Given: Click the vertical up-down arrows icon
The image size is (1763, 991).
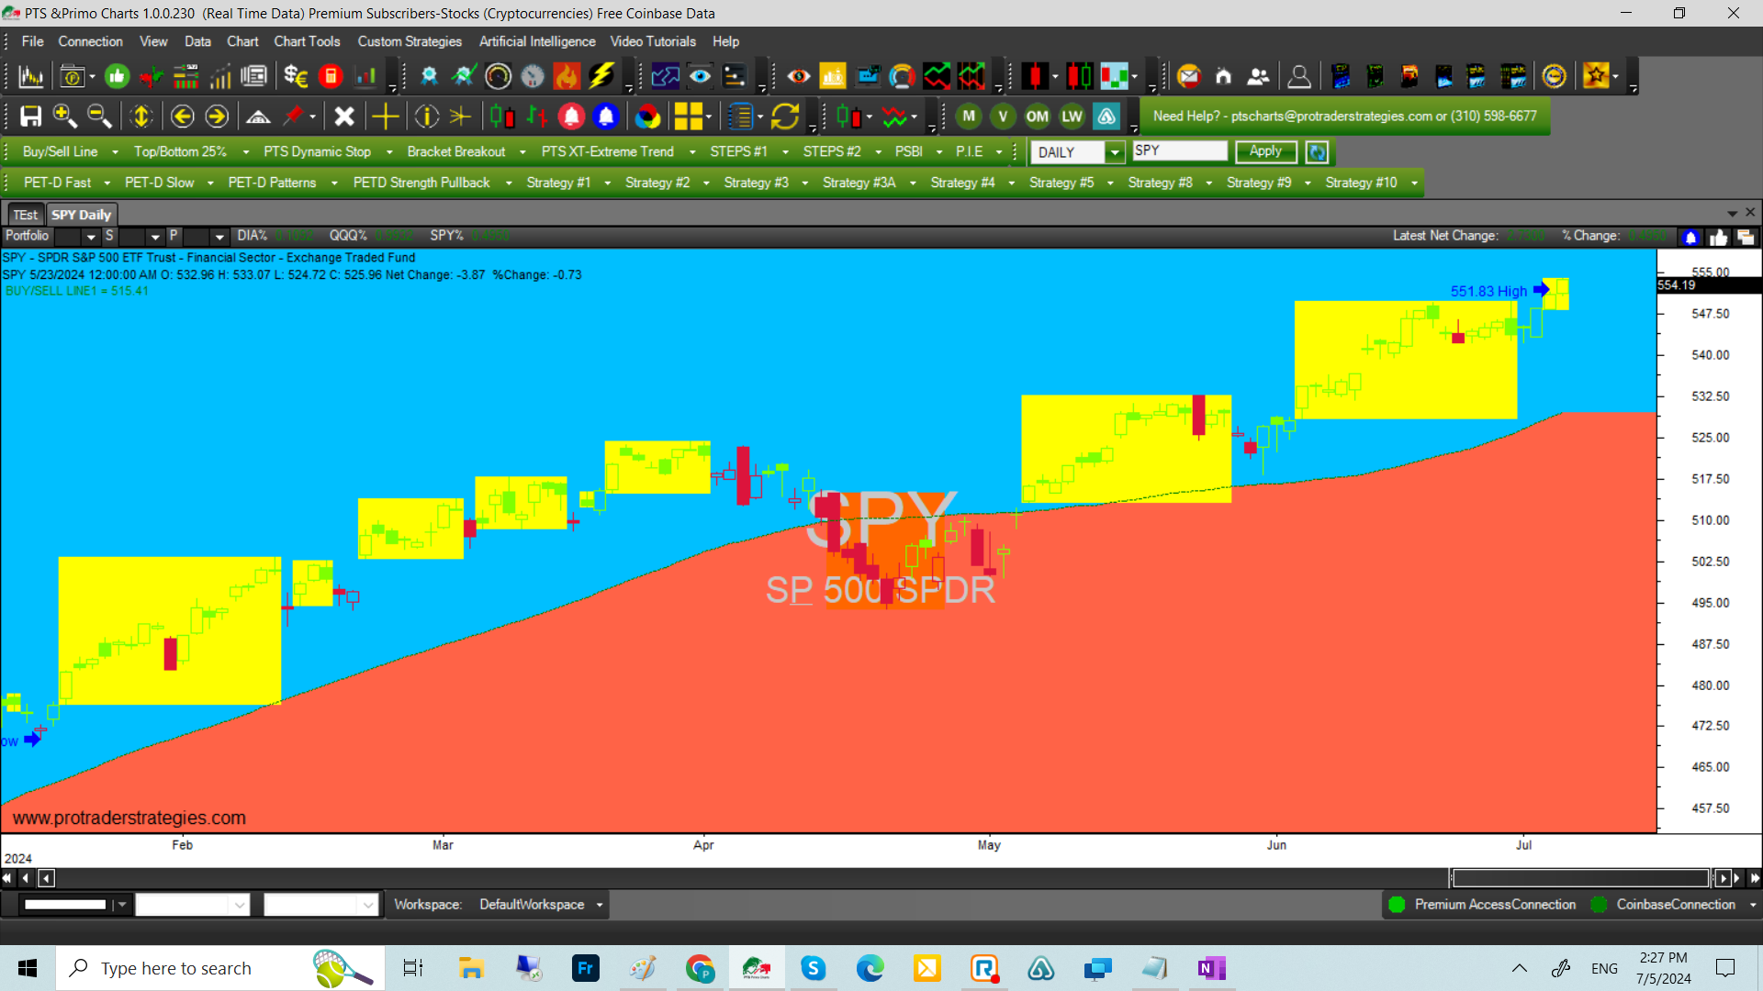Looking at the screenshot, I should click(x=141, y=117).
